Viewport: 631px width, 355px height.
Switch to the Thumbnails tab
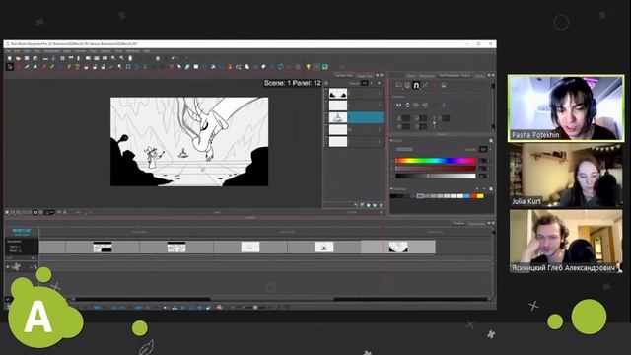476,224
